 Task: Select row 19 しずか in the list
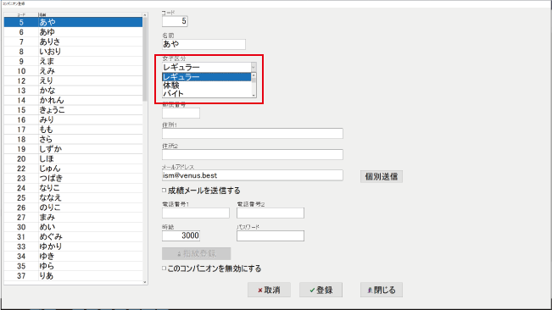73,149
